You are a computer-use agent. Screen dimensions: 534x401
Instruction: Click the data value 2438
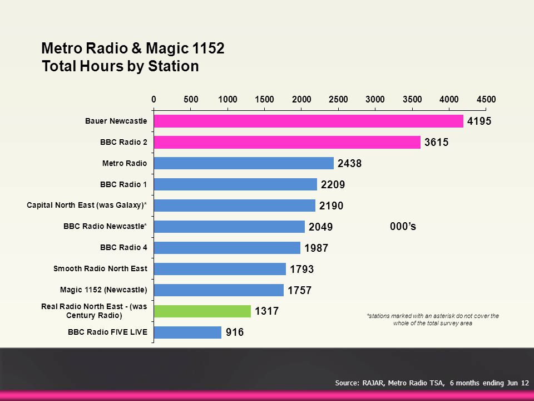(x=349, y=163)
